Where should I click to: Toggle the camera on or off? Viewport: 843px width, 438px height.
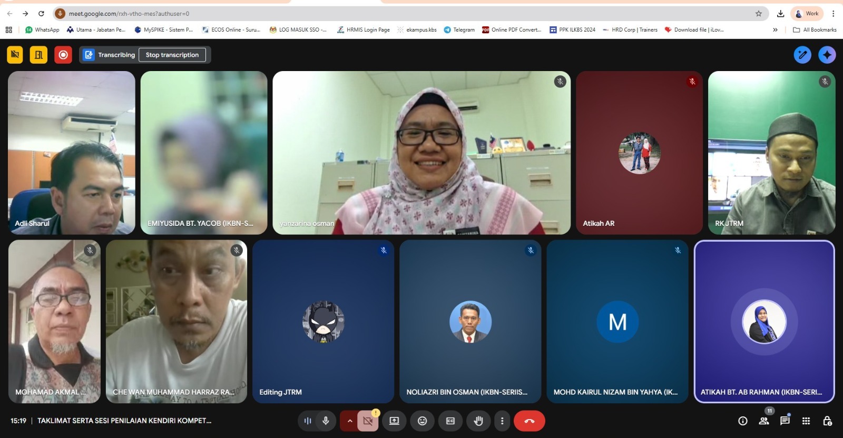(x=368, y=421)
